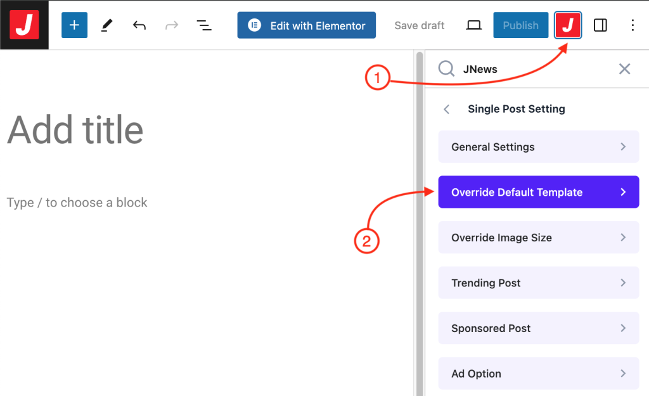Click the Redo arrow
This screenshot has width=649, height=396.
(x=172, y=25)
